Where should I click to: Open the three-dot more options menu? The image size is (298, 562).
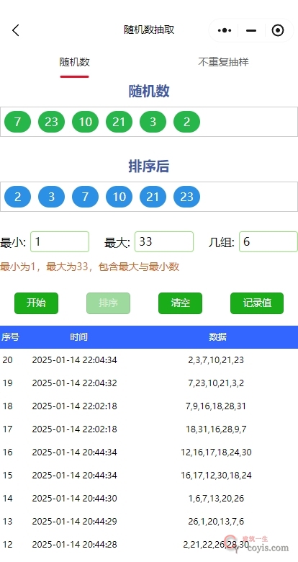(225, 30)
